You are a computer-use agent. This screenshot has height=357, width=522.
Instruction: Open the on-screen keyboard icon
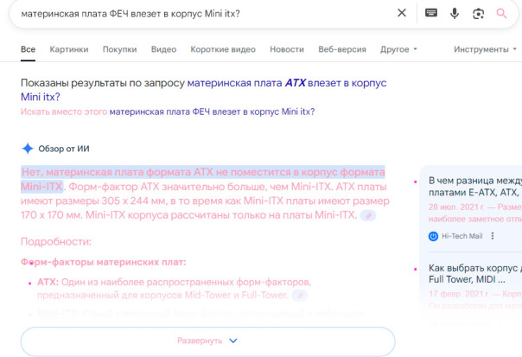point(431,13)
